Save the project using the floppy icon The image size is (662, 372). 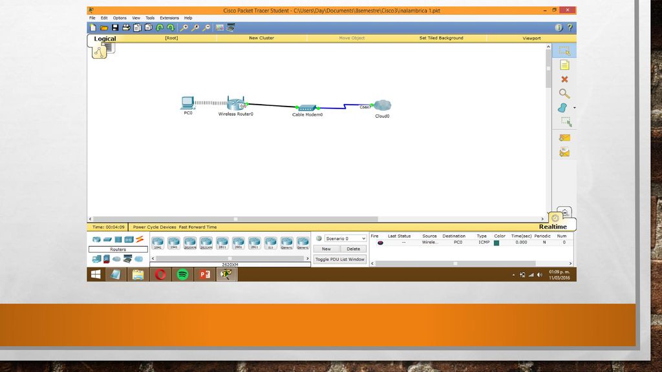tap(115, 28)
